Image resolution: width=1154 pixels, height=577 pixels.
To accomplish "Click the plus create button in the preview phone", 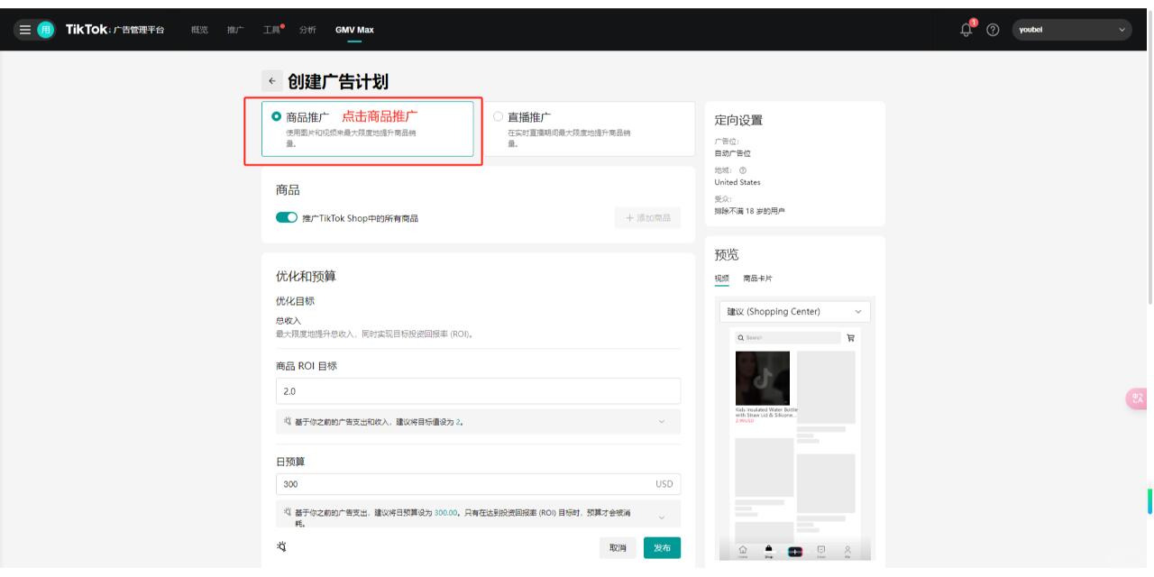I will pos(795,550).
